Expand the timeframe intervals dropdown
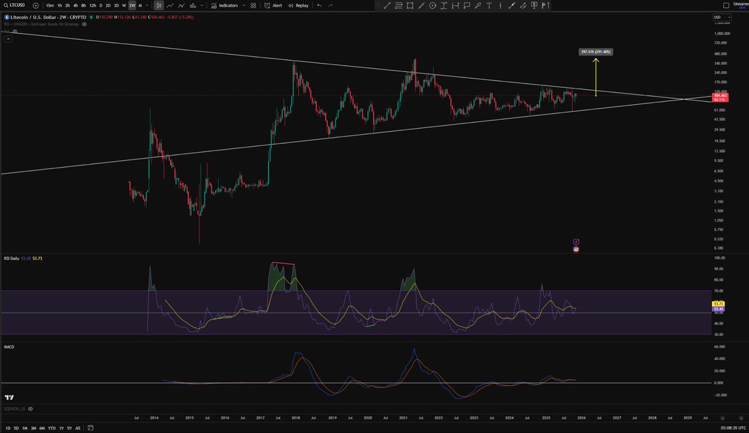 [x=147, y=6]
